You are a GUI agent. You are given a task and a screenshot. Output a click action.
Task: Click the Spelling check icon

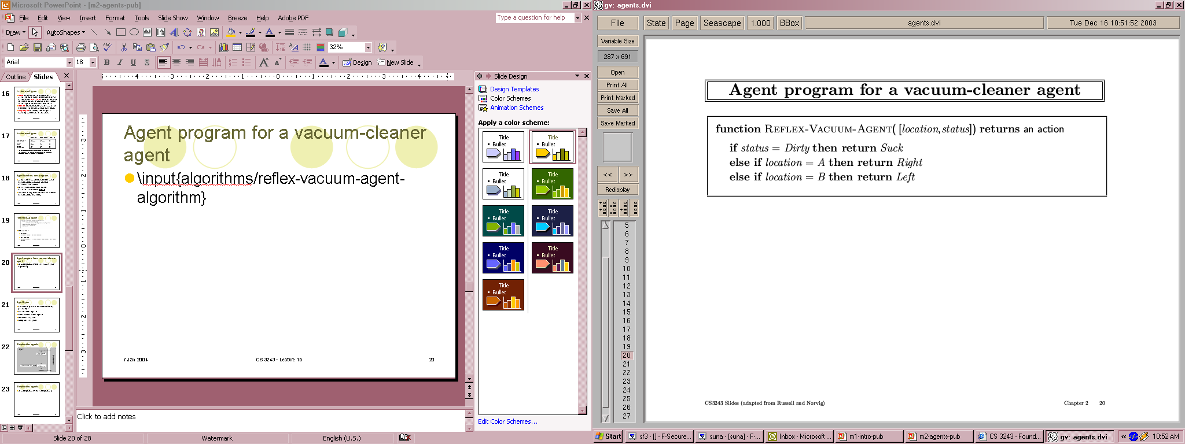107,47
